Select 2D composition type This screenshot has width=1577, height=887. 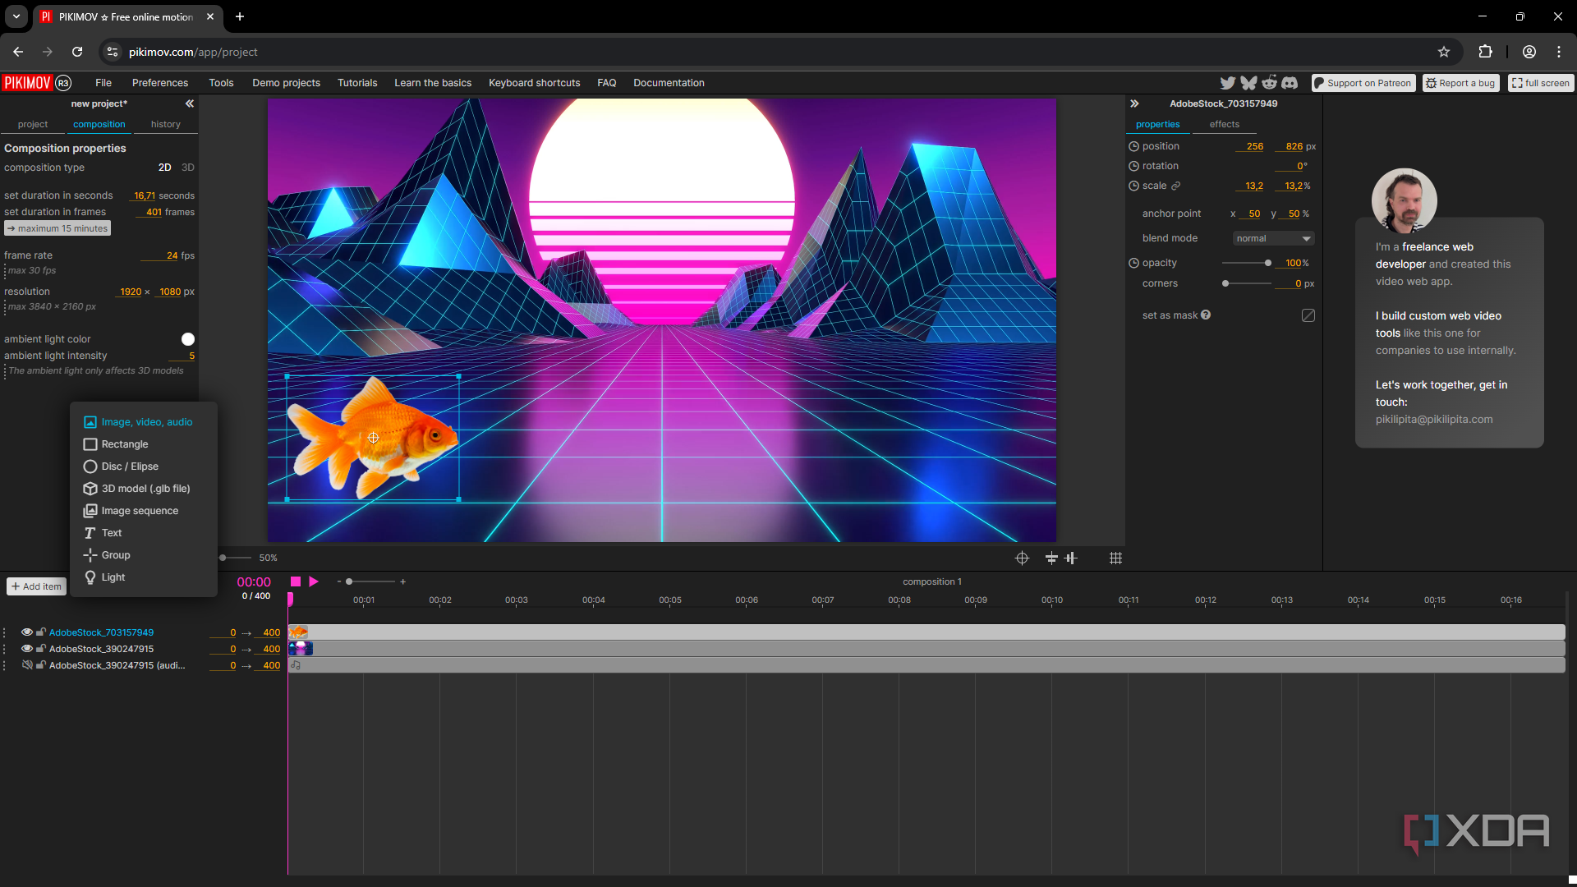pos(164,168)
